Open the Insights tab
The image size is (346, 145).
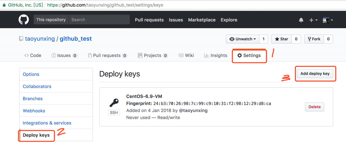click(215, 55)
